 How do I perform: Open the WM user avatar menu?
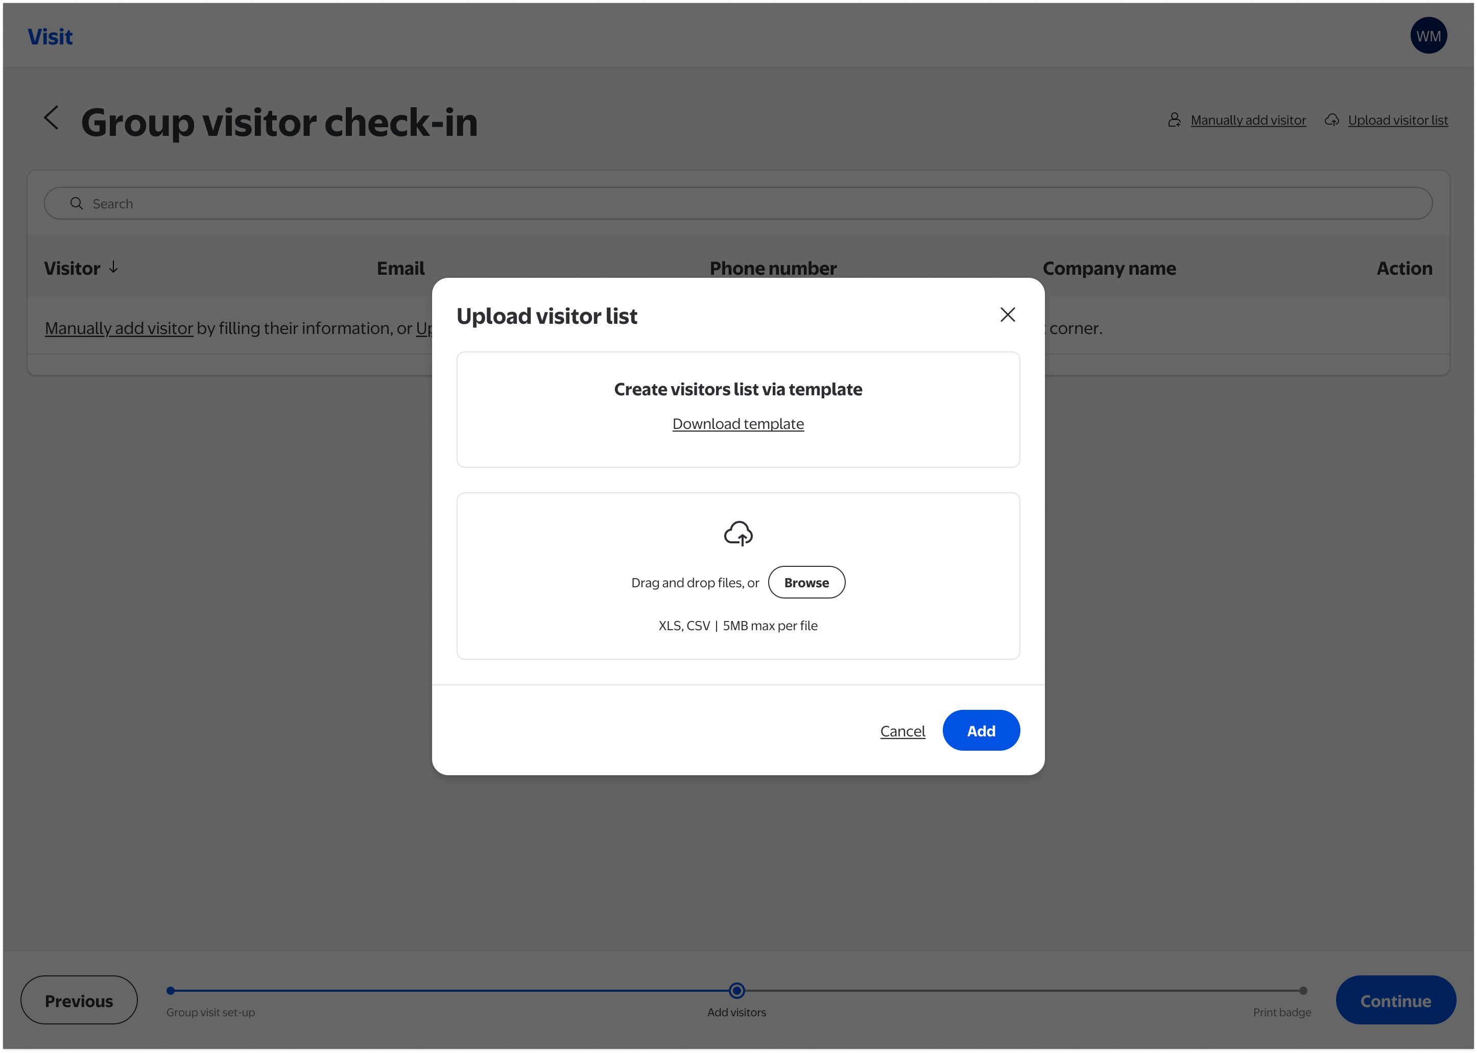tap(1428, 36)
